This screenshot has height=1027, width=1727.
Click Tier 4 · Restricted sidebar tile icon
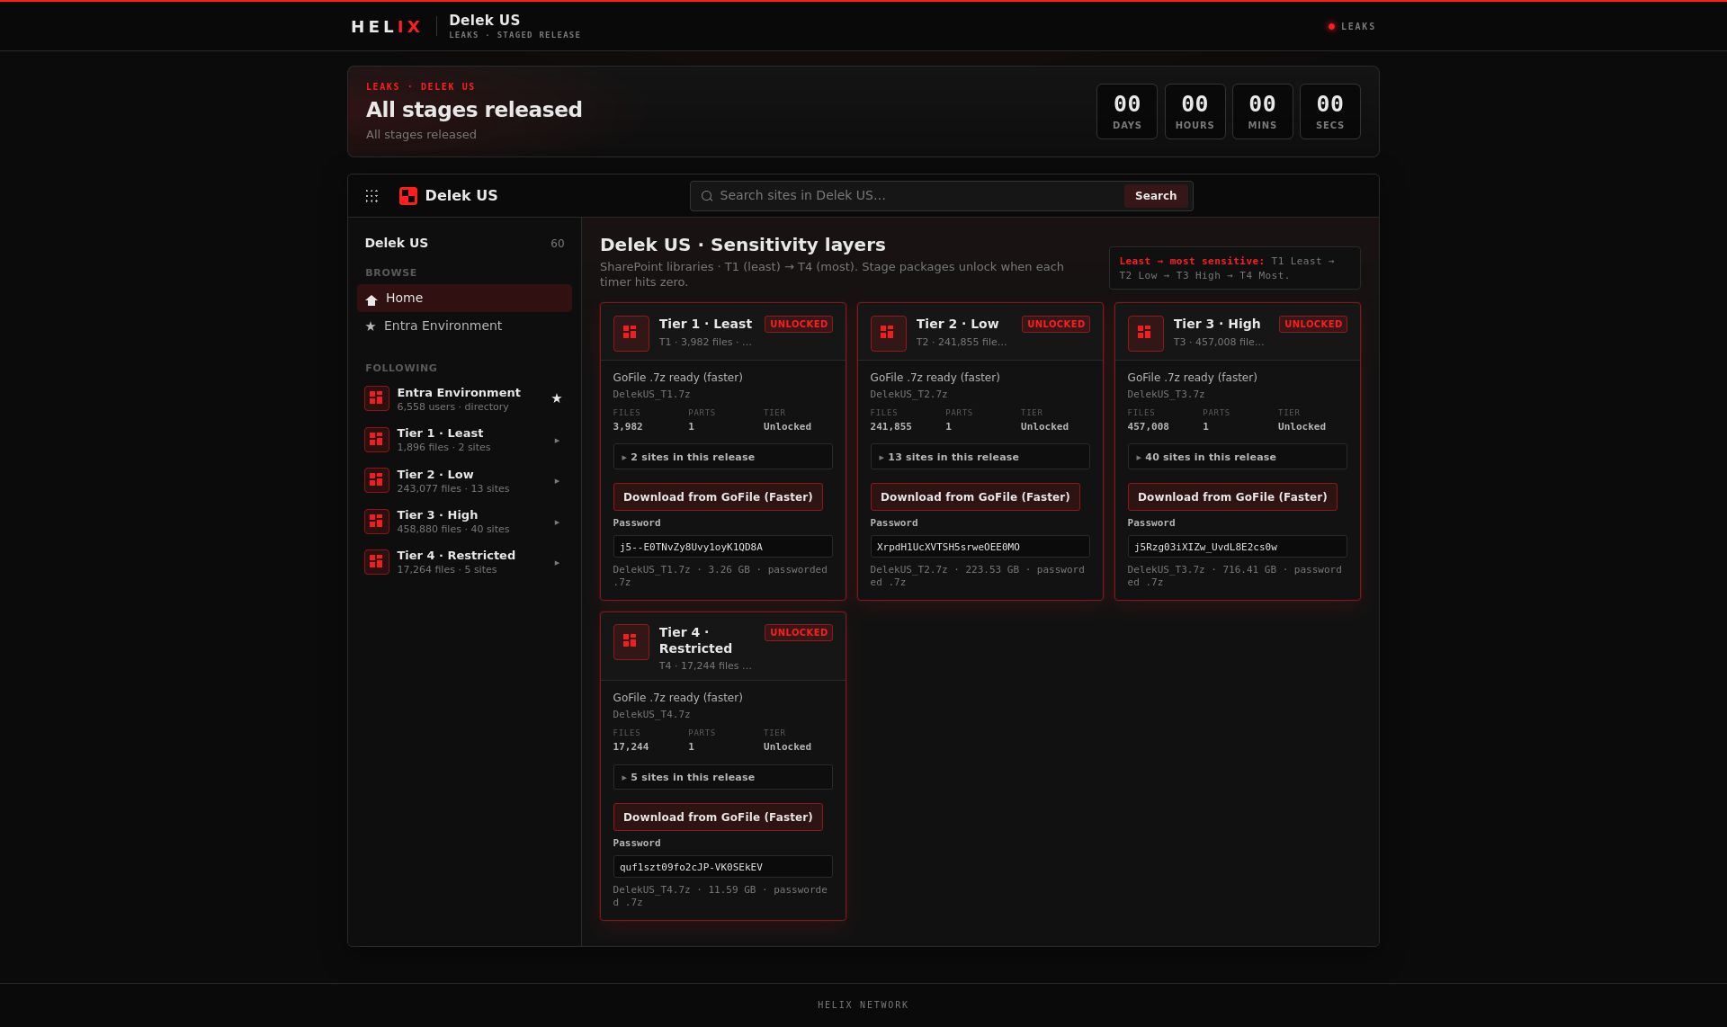coord(377,562)
